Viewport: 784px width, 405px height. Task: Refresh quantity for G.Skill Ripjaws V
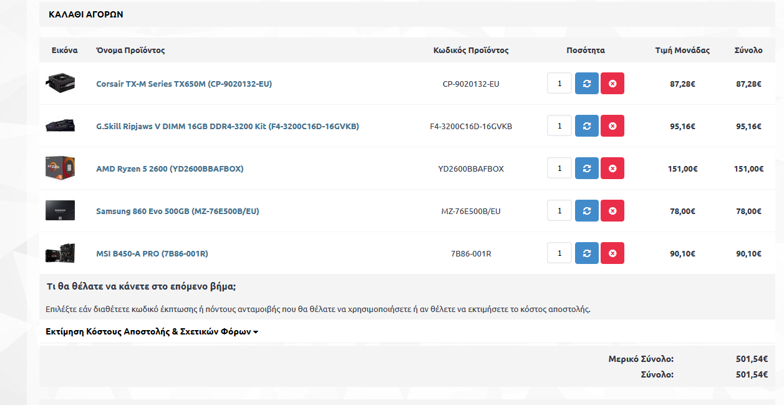(586, 126)
